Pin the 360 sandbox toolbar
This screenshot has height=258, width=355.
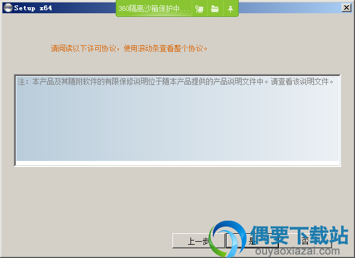(x=230, y=9)
